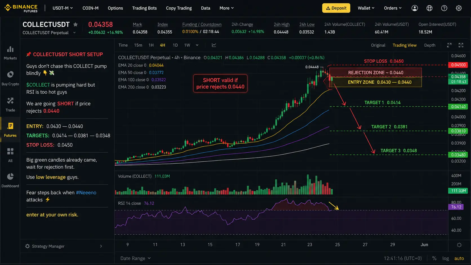Toggle percent scale on price axis
Screen dimensions: 471x265
[x=434, y=258]
